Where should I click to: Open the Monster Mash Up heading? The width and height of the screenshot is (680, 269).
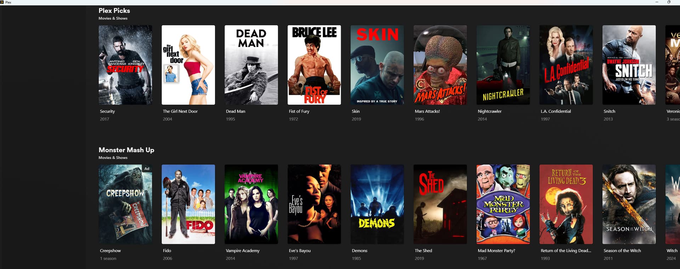pyautogui.click(x=126, y=150)
